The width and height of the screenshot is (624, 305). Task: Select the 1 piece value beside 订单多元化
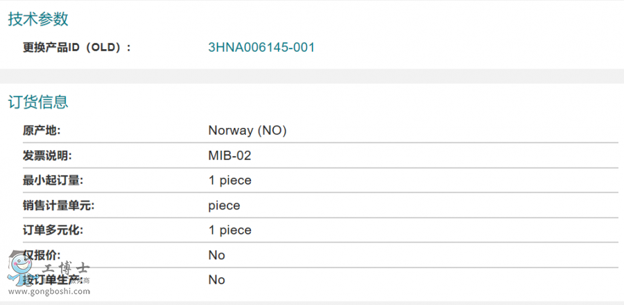229,230
